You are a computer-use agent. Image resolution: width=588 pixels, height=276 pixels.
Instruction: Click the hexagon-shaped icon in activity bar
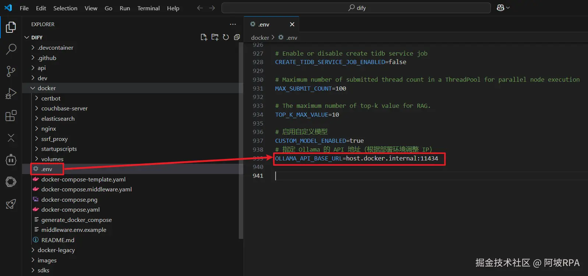point(11,182)
